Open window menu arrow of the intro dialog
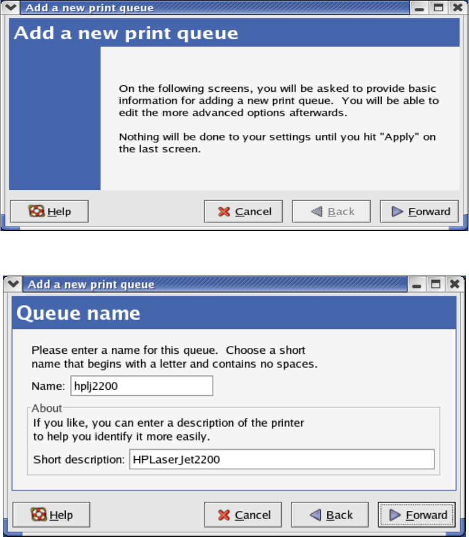The height and width of the screenshot is (537, 469). (x=11, y=8)
